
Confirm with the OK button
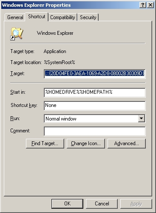click(x=67, y=204)
